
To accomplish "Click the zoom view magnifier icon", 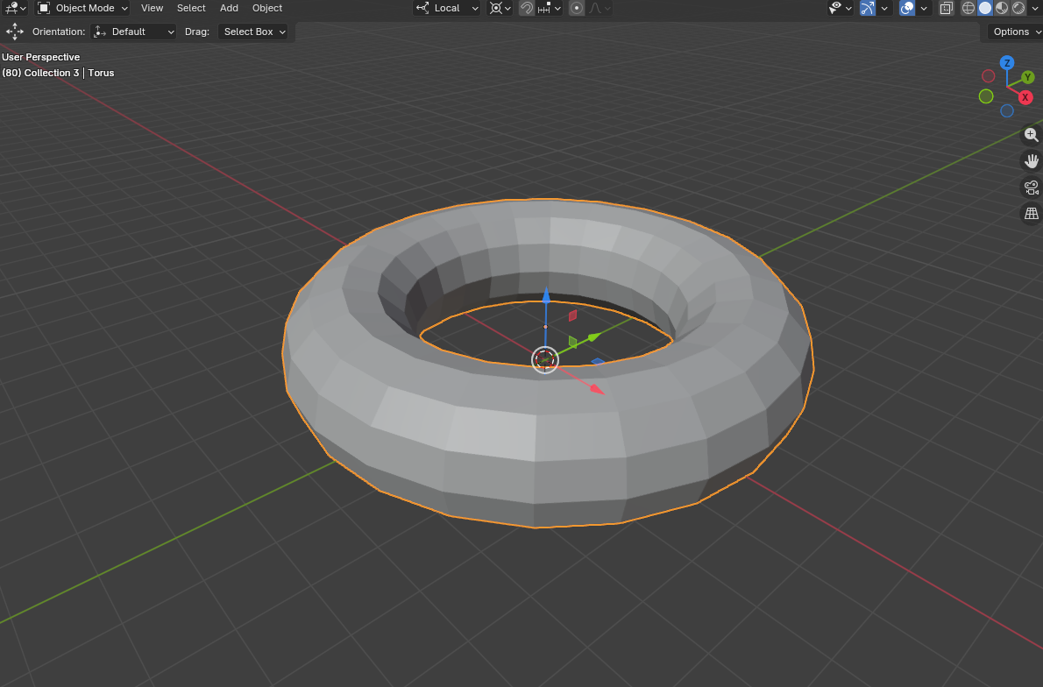I will (1031, 135).
